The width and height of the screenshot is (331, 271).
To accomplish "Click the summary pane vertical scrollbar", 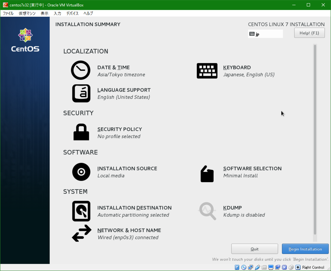I will point(315,139).
